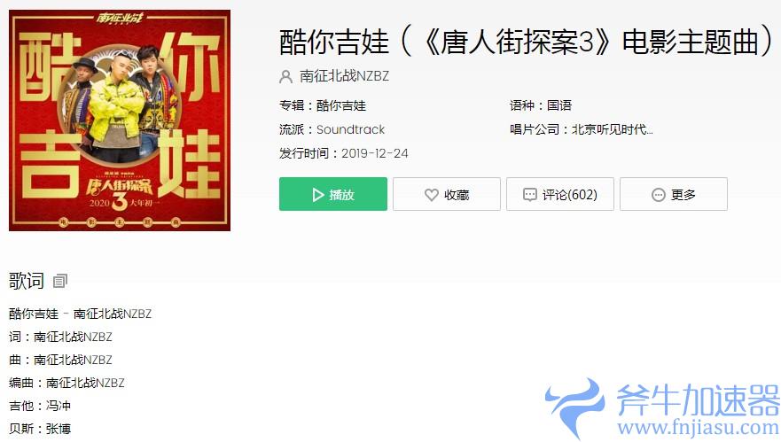Viewport: 781px width, 442px height.
Task: Open album link 酷你吉娃
Action: coord(341,105)
